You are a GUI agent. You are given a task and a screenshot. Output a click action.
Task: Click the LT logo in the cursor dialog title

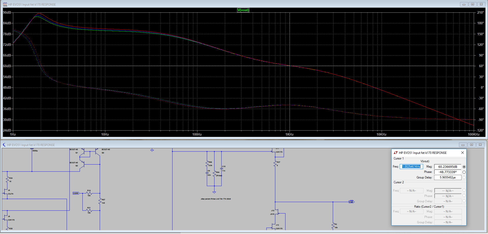(x=396, y=153)
